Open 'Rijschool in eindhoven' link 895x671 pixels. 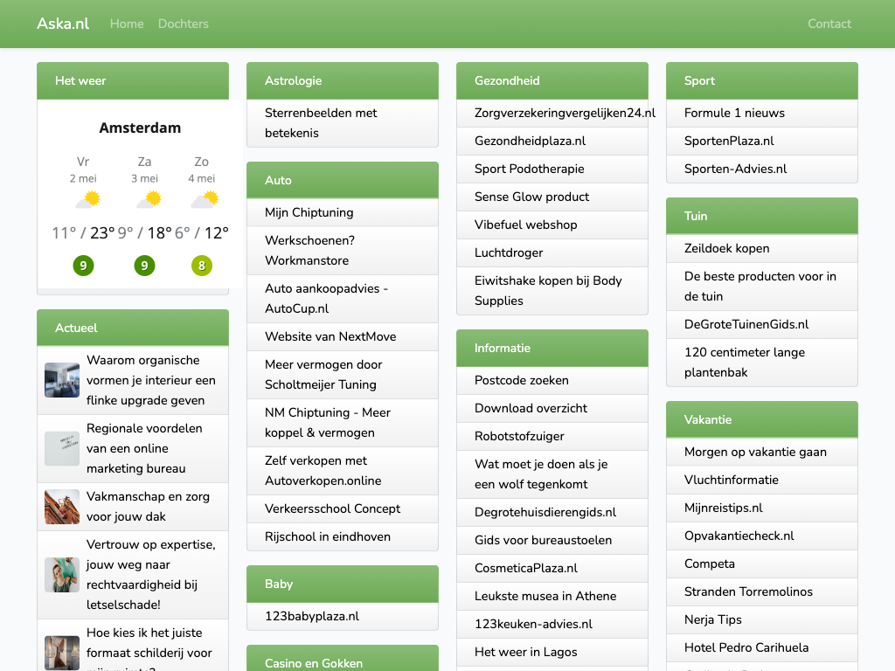tap(328, 537)
